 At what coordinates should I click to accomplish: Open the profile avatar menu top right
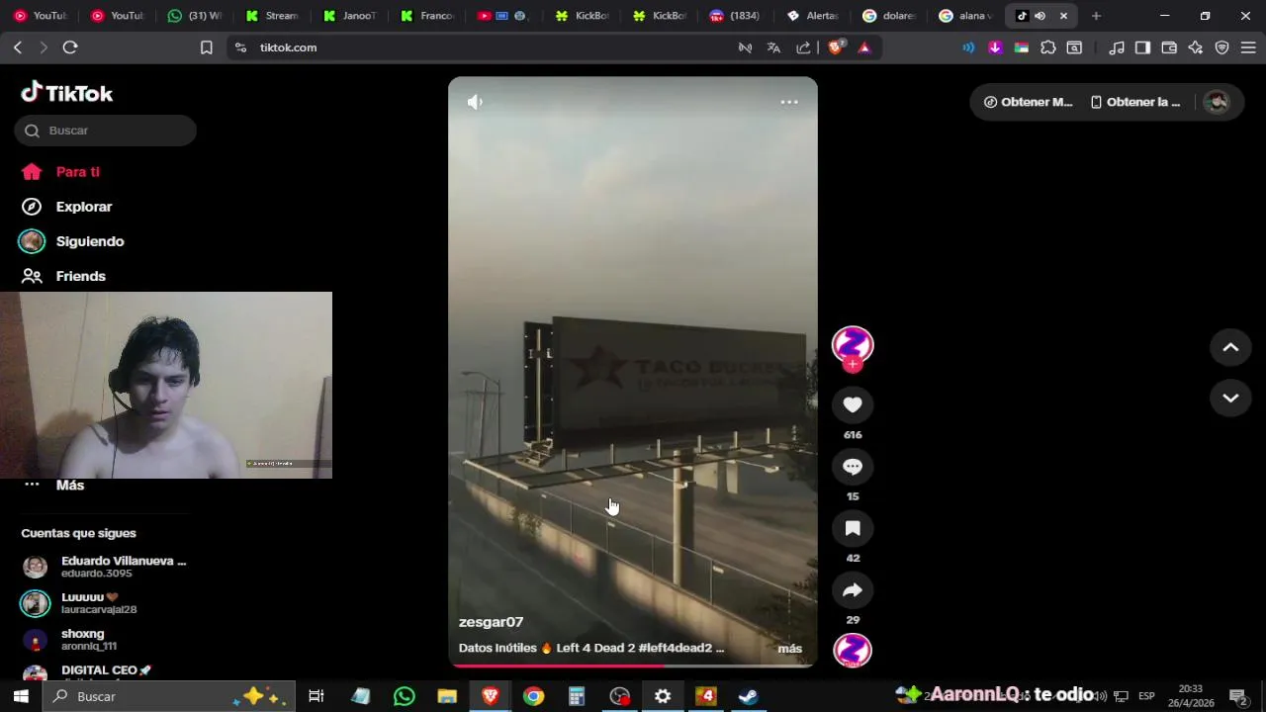pos(1217,102)
